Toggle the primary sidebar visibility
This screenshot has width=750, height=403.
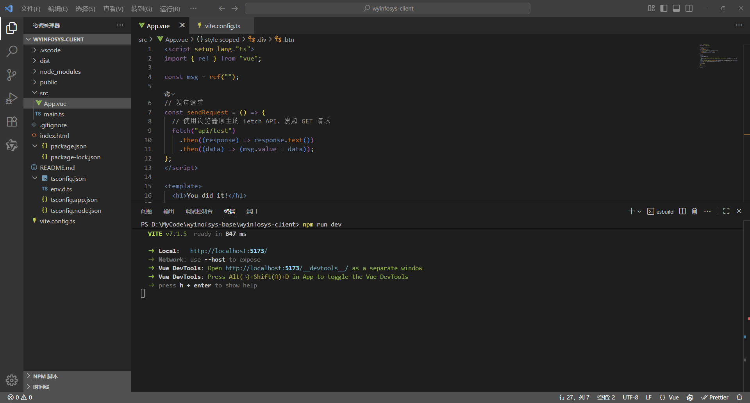tap(664, 8)
